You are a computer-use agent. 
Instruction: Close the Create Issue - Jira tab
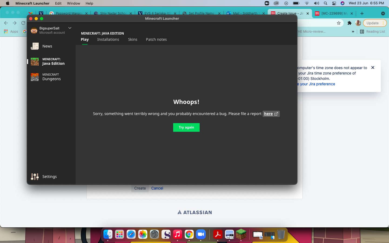coord(308,13)
